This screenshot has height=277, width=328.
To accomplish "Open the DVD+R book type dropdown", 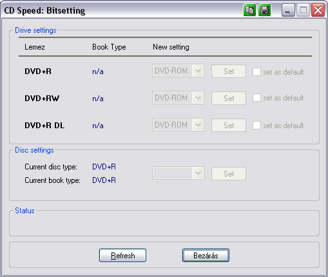I will click(178, 71).
